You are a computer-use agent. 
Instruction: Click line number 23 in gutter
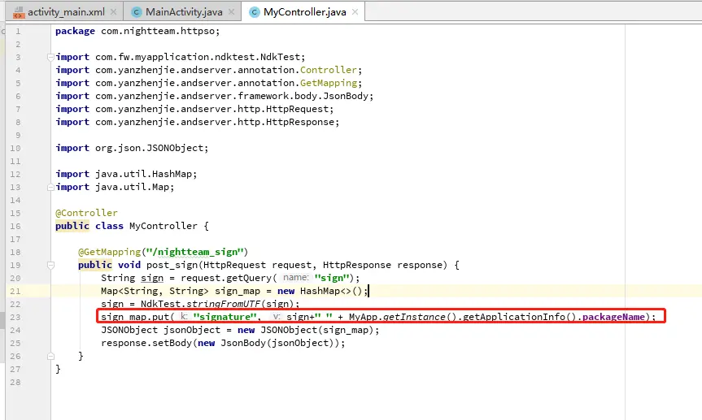[x=15, y=317]
